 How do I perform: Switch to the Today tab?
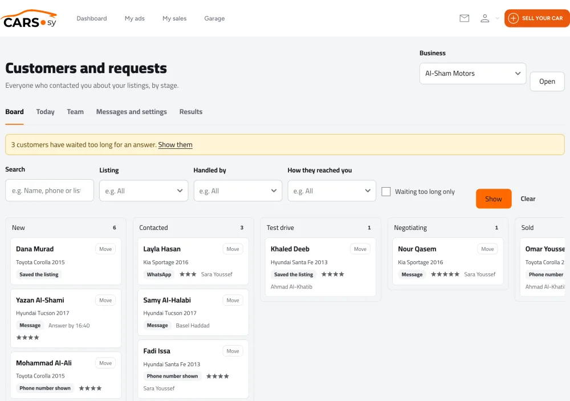coord(45,112)
